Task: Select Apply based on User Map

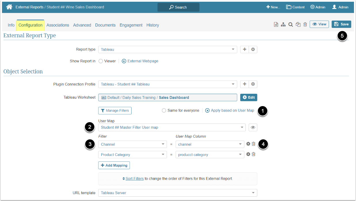Action: [x=207, y=110]
